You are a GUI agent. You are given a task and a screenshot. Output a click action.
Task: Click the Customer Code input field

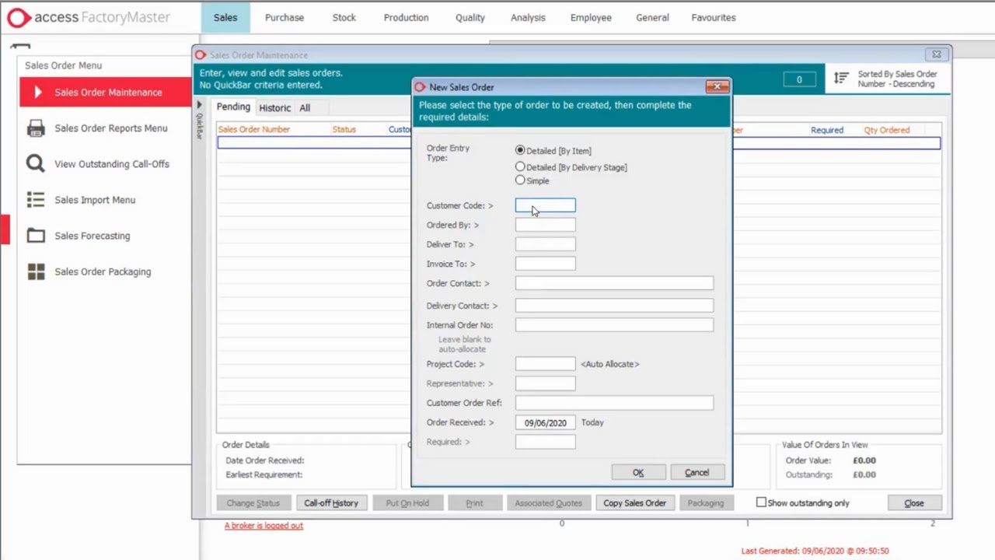coord(546,205)
